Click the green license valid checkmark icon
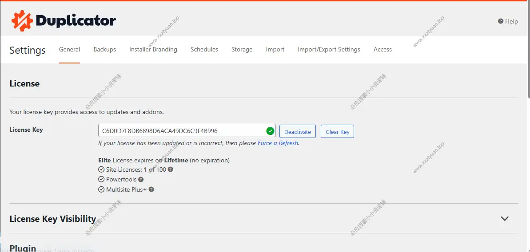 [x=270, y=131]
